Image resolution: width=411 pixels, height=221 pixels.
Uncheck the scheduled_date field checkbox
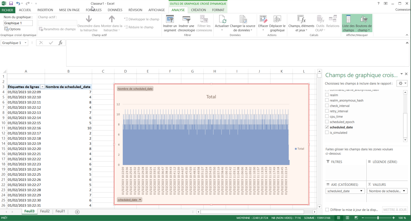coord(327,127)
